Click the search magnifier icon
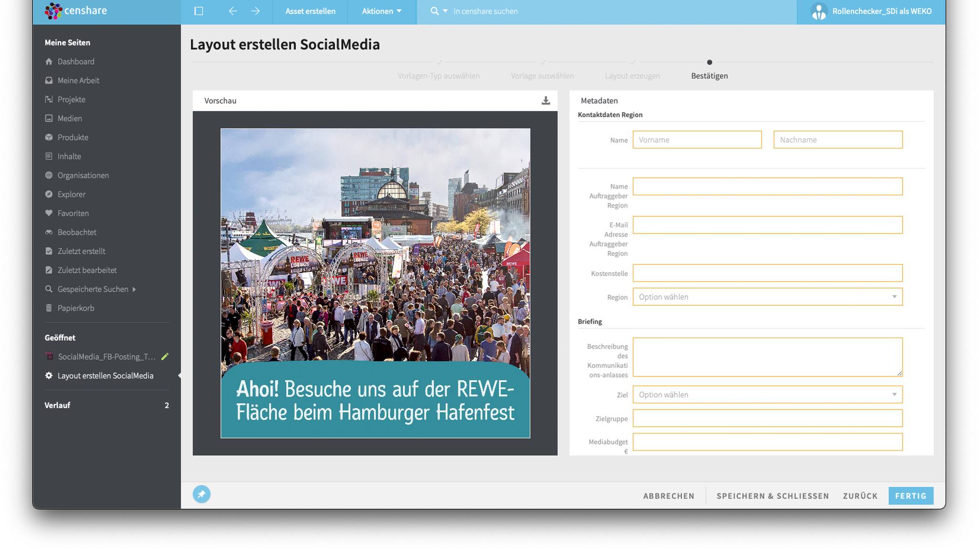Viewport: 979px width, 553px height. click(435, 11)
